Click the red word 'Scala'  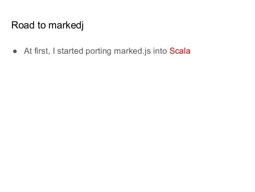point(180,52)
